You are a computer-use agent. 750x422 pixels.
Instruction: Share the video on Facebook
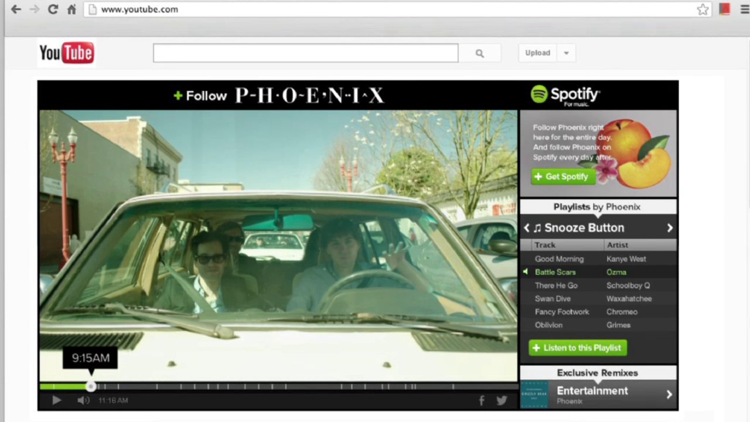tap(481, 400)
